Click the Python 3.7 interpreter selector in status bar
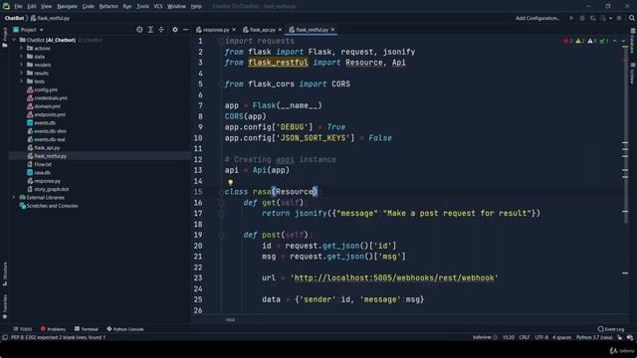 594,337
